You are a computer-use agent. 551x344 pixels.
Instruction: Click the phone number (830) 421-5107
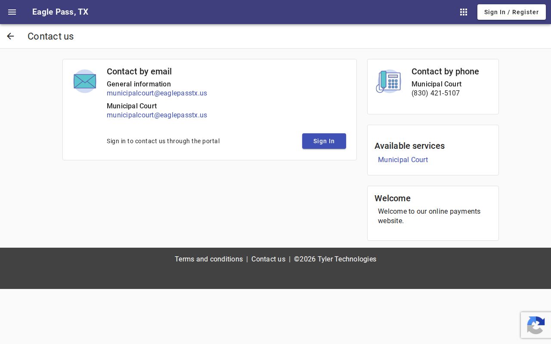[436, 93]
